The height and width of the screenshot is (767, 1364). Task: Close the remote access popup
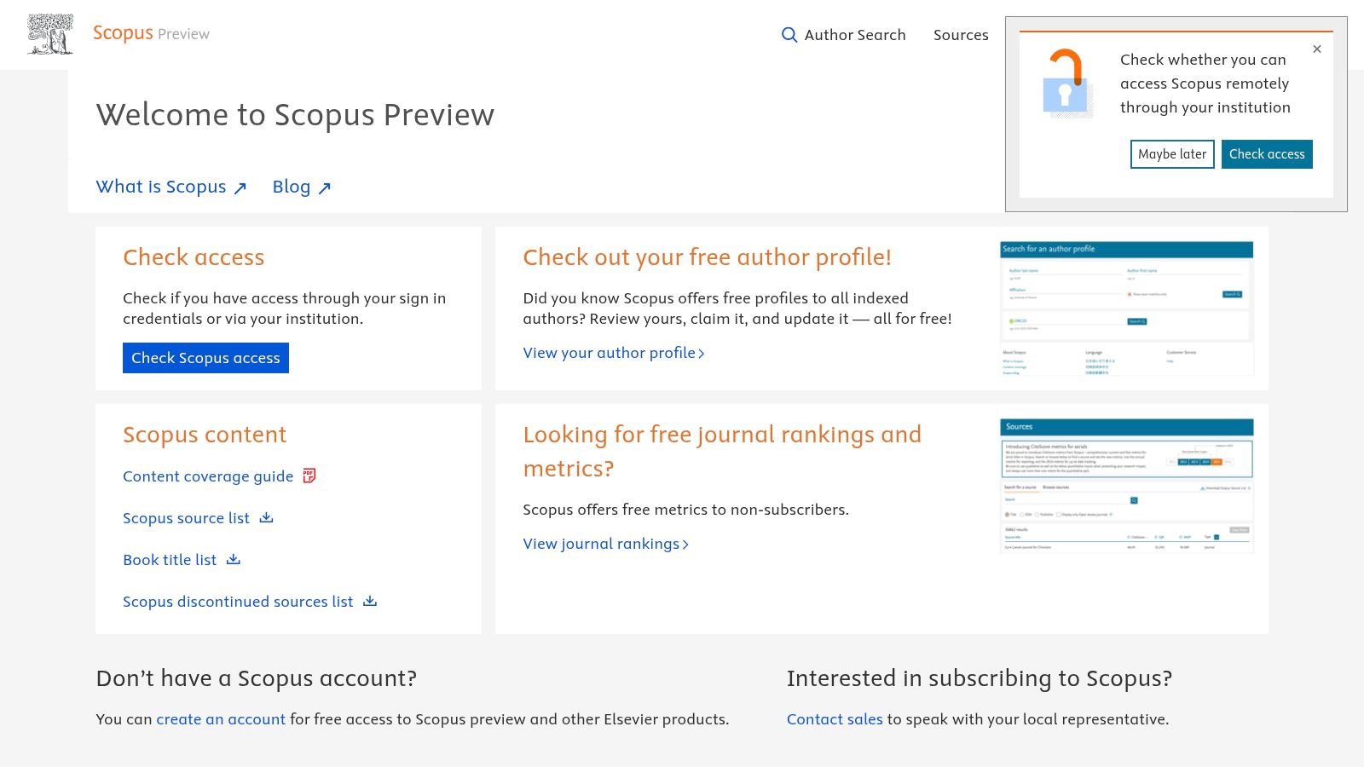1317,49
